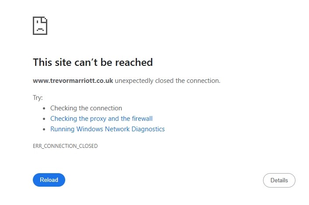Click the bullet beside Checking the connection
Image resolution: width=309 pixels, height=205 pixels.
tap(44, 109)
